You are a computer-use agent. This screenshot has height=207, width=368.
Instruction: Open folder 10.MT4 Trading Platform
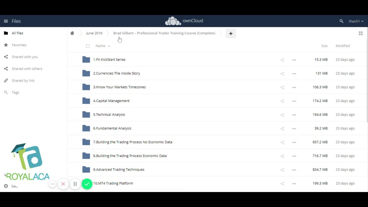pos(113,183)
